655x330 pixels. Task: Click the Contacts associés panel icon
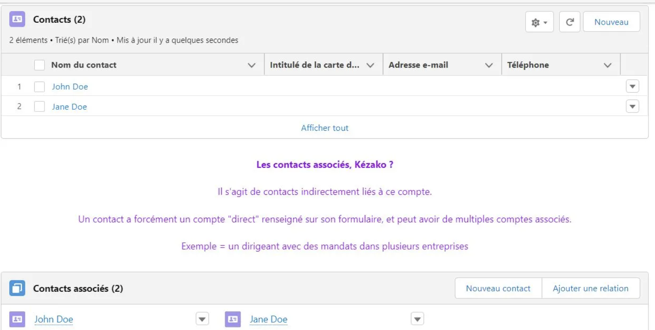[x=17, y=288]
